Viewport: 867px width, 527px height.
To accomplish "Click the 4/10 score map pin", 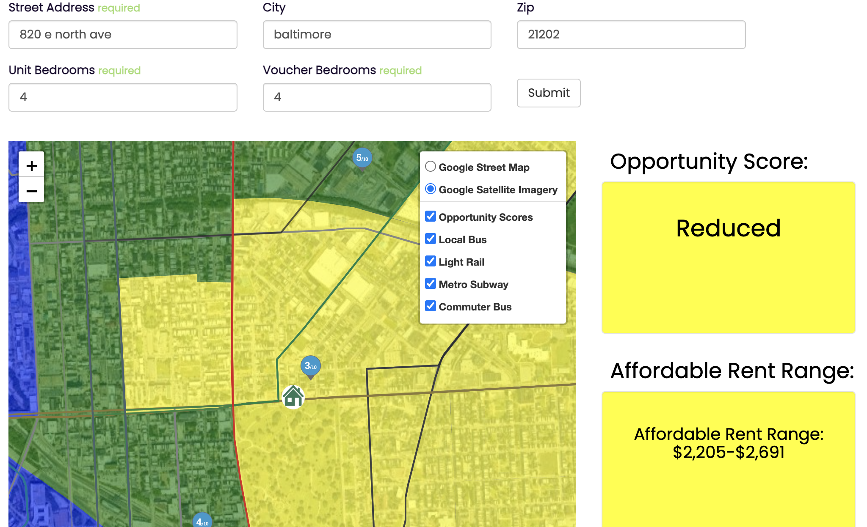I will click(x=202, y=521).
